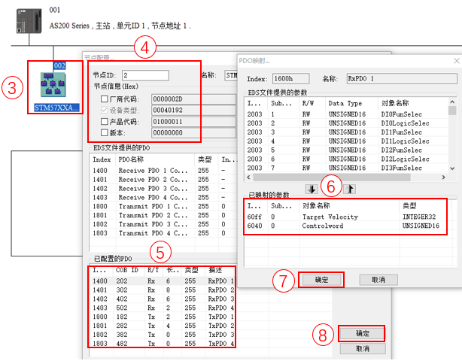Select DI1LogicSelec parameter row
This screenshot has width=462, height=361.
point(346,141)
